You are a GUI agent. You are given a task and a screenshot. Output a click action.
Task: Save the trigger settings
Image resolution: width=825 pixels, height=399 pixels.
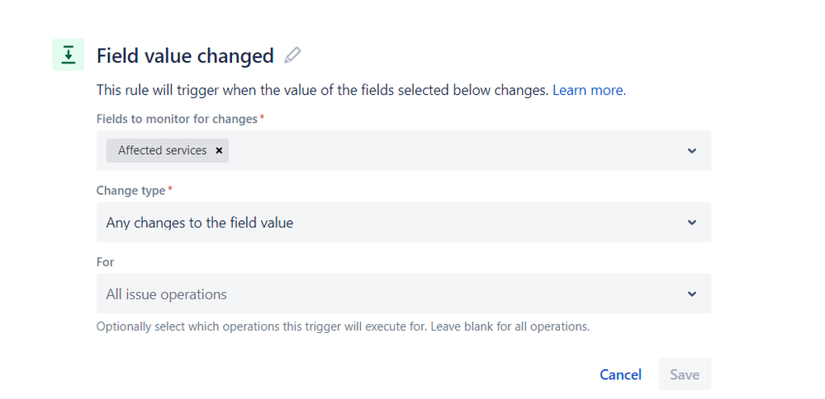click(685, 374)
